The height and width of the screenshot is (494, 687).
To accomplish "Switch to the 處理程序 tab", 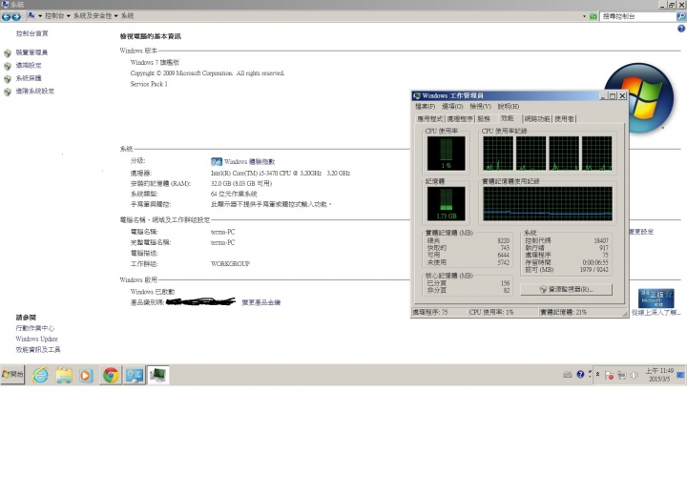I will coord(460,118).
